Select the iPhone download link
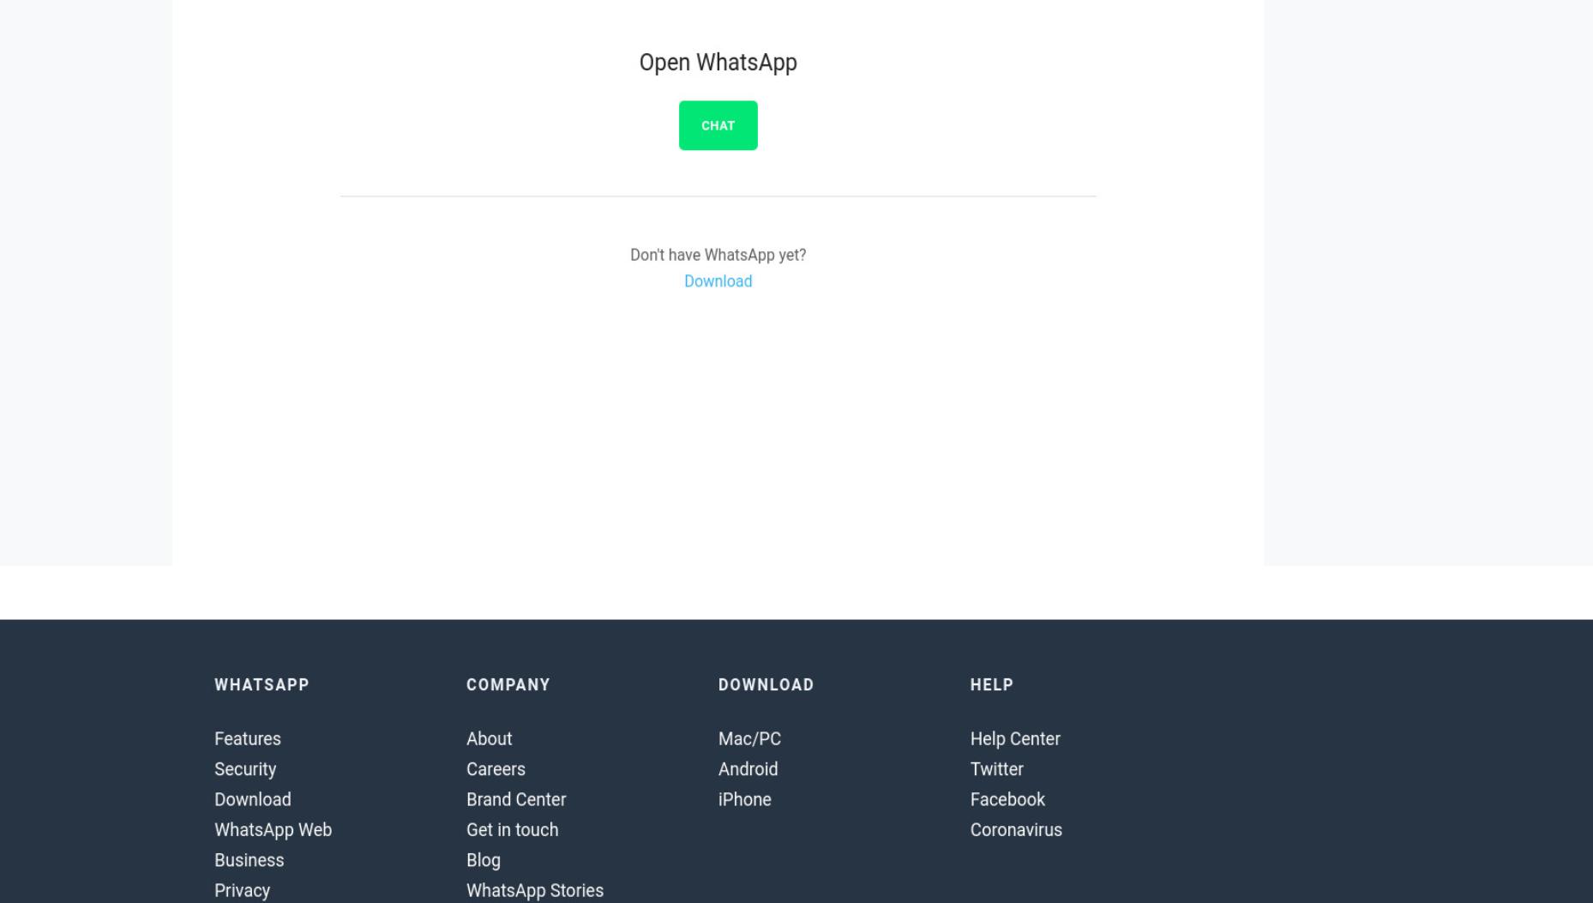This screenshot has height=903, width=1593. pyautogui.click(x=744, y=799)
